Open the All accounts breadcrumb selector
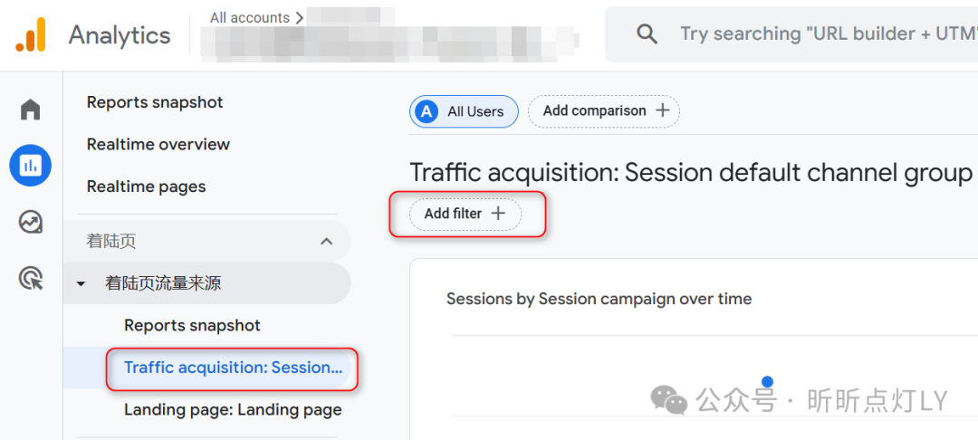978x440 pixels. pos(257,18)
